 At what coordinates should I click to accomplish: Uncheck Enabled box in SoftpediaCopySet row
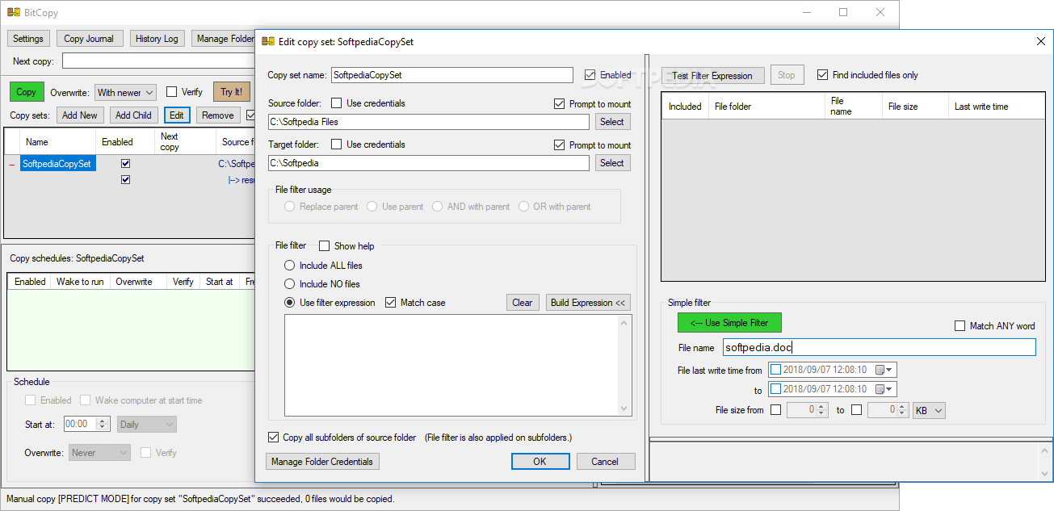tap(125, 164)
